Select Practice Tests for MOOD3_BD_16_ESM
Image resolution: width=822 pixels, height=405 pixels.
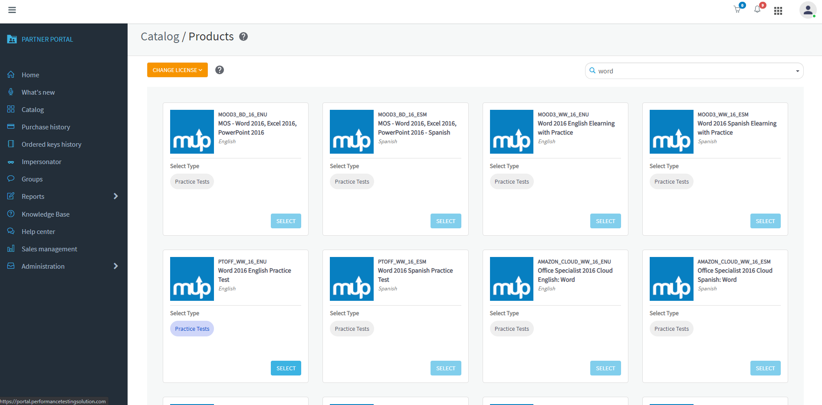click(x=352, y=181)
